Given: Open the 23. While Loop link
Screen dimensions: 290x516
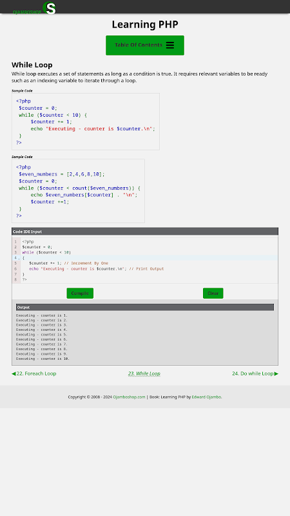Looking at the screenshot, I should (x=144, y=373).
